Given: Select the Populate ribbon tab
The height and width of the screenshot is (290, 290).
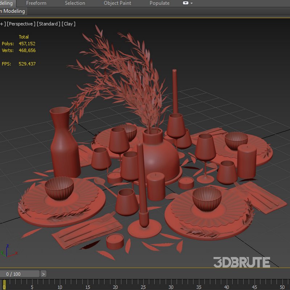Looking at the screenshot, I should coord(159,3).
